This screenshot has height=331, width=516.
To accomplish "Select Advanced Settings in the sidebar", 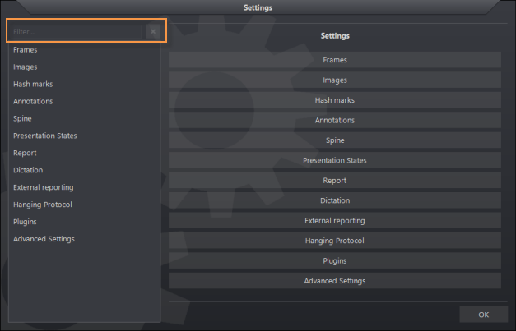I will click(44, 239).
